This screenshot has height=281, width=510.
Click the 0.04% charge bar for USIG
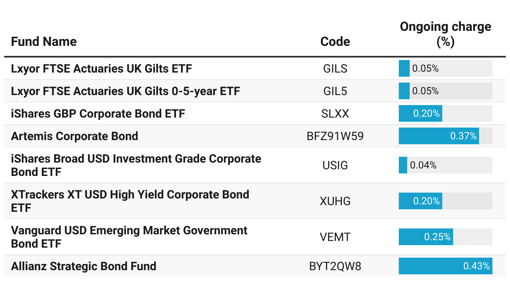[403, 166]
